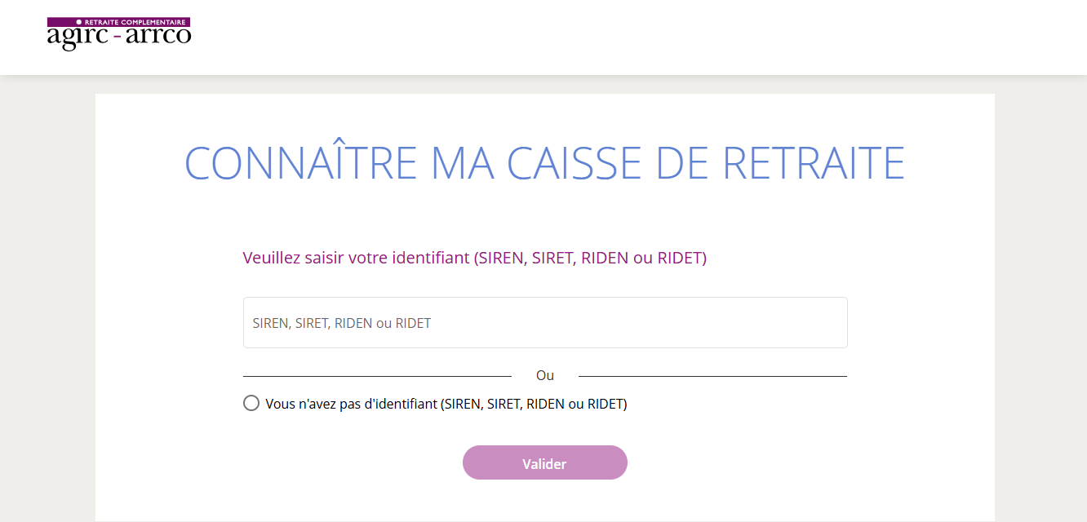Viewport: 1087px width, 522px height.
Task: Click the Ou separator text
Action: click(545, 375)
